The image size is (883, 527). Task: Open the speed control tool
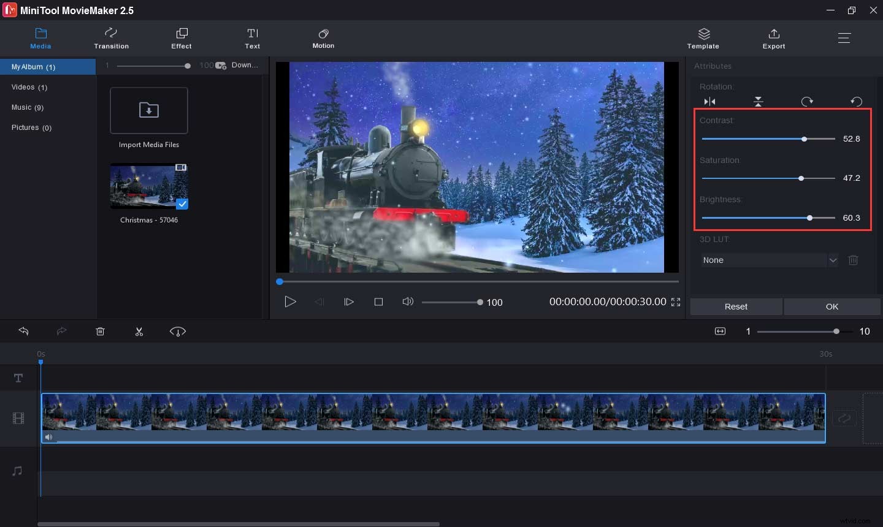coord(178,332)
